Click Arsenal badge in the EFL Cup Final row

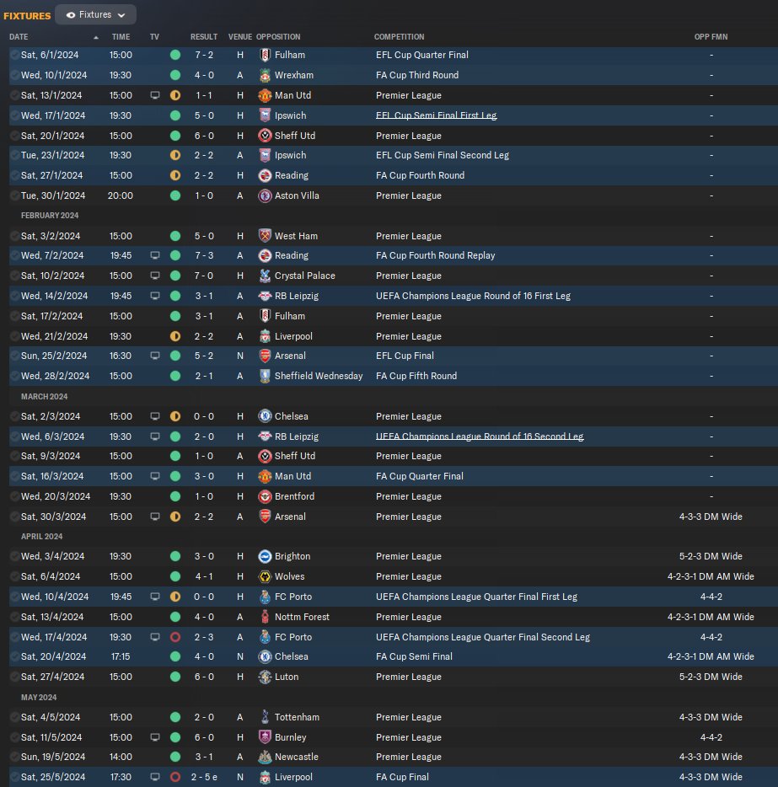tap(265, 356)
